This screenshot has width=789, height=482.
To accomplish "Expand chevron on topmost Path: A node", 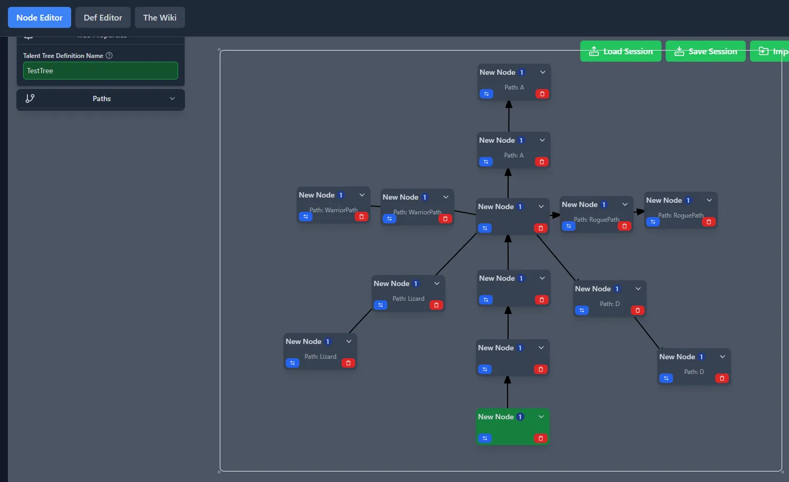I will pos(542,72).
